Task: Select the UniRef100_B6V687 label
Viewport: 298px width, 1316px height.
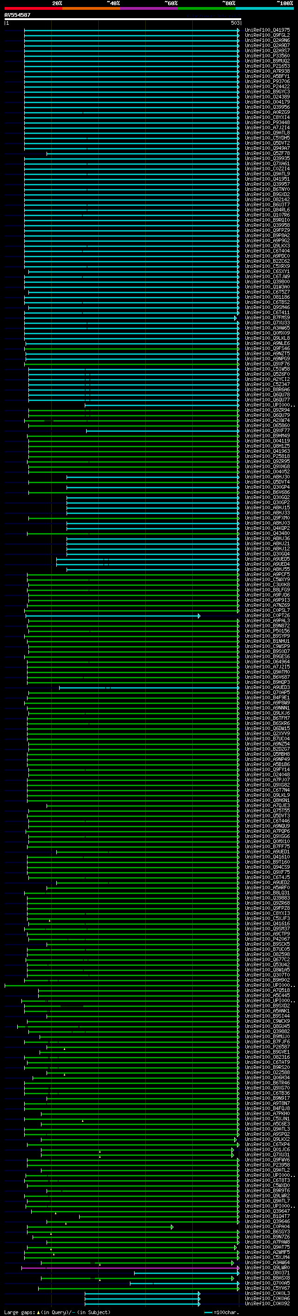Action: 267,677
